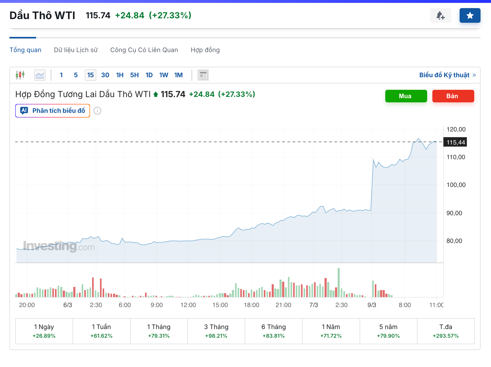Click the info icon beside Phân tích biểu đồ
Screen dimensions: 491x367
click(97, 111)
